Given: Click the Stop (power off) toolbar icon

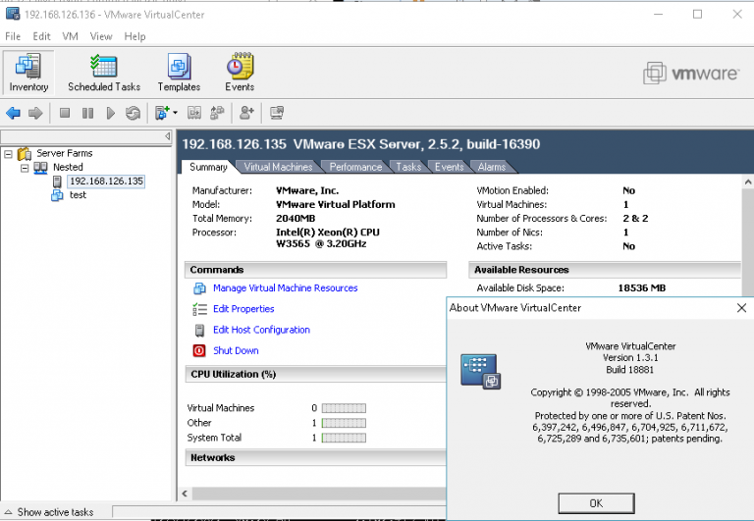Looking at the screenshot, I should tap(65, 113).
